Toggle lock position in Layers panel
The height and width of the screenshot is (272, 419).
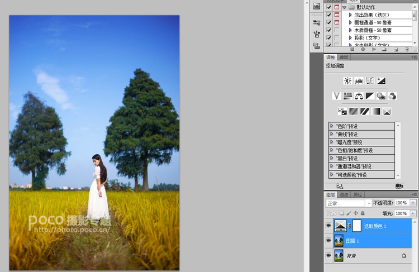pos(356,213)
